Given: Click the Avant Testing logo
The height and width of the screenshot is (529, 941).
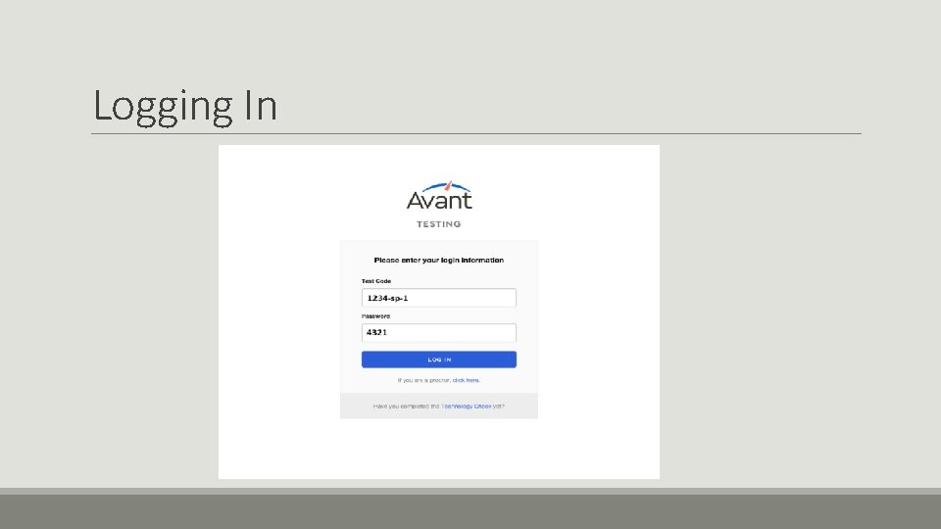Looking at the screenshot, I should 439,204.
